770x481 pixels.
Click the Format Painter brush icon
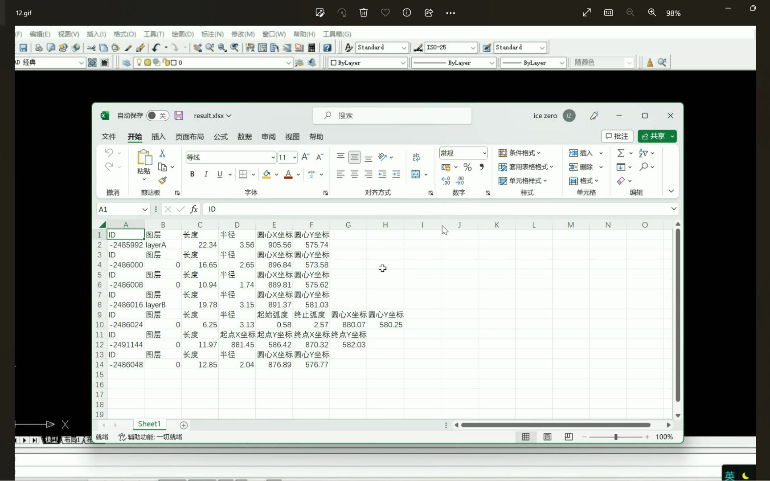pos(163,180)
